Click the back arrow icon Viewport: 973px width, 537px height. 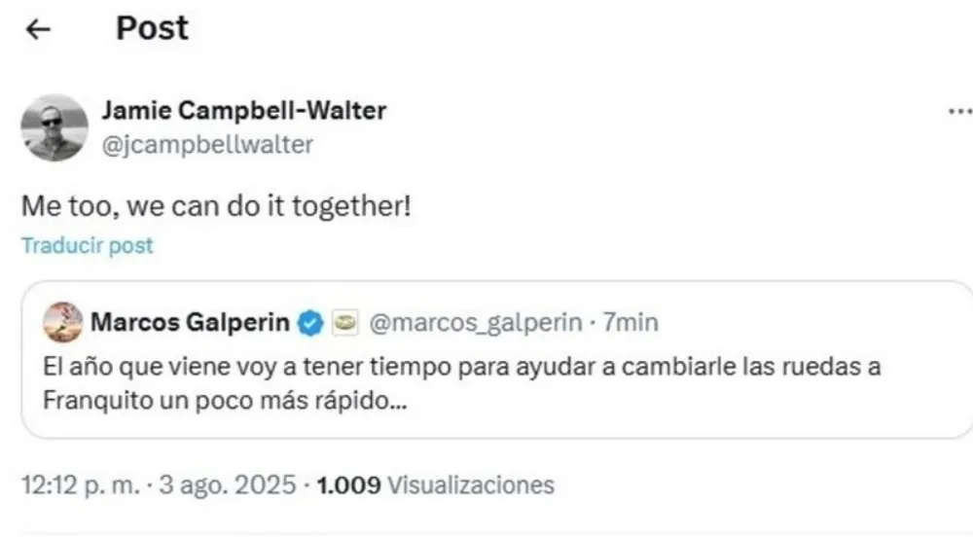[38, 30]
